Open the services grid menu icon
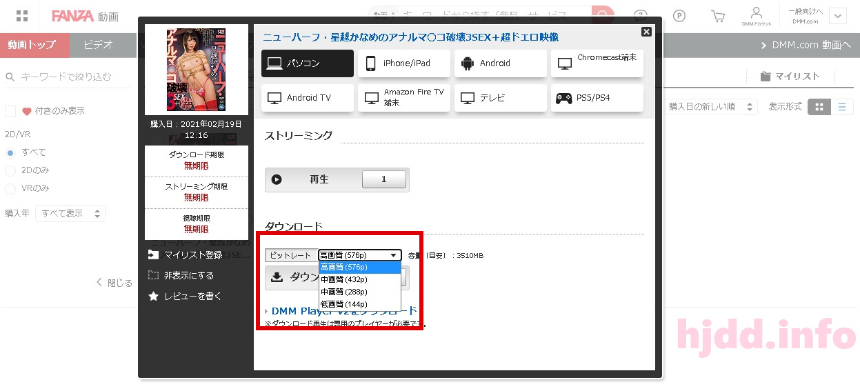860x391 pixels. 21,16
